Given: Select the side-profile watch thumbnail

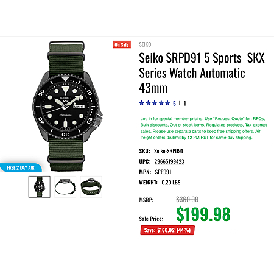Looking at the screenshot, I should [x=65, y=187].
